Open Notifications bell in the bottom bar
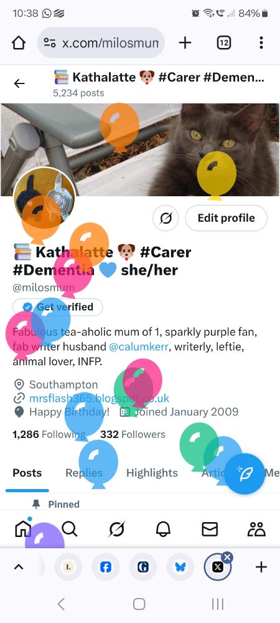The width and height of the screenshot is (280, 623). 163,529
